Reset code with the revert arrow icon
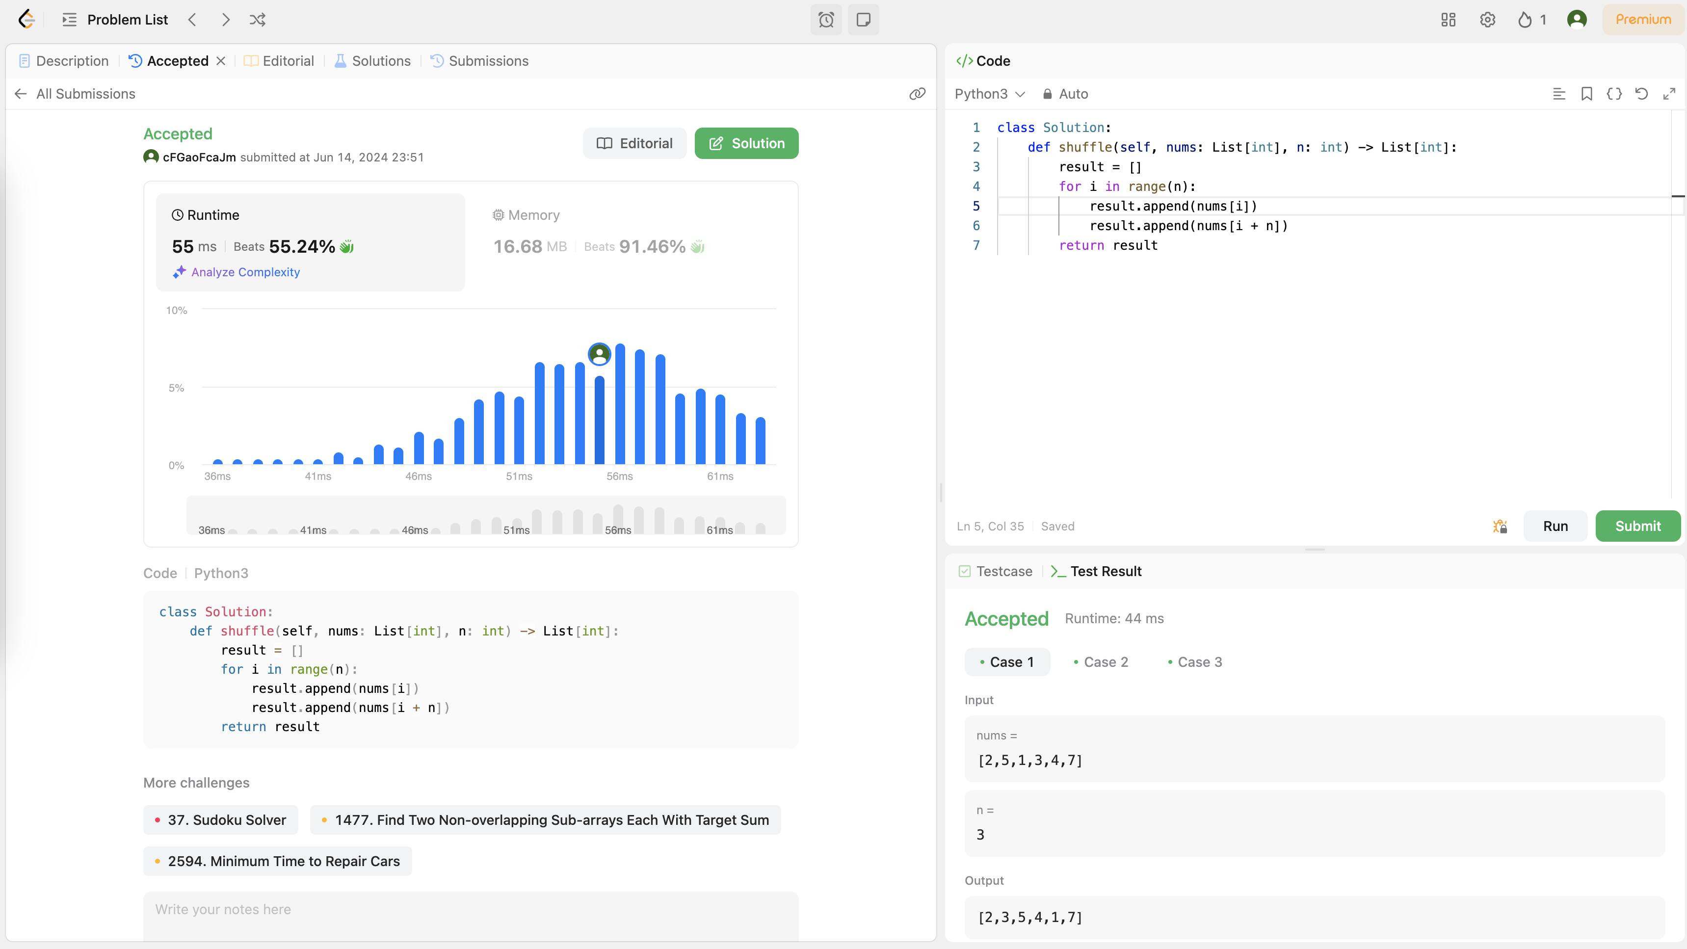The width and height of the screenshot is (1687, 949). [x=1641, y=94]
